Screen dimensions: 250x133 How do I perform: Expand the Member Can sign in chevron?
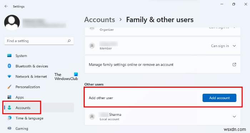pos(234,46)
